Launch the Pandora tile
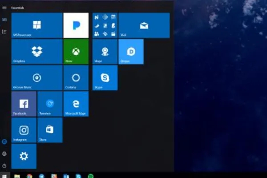The image size is (267, 178). coord(76,25)
